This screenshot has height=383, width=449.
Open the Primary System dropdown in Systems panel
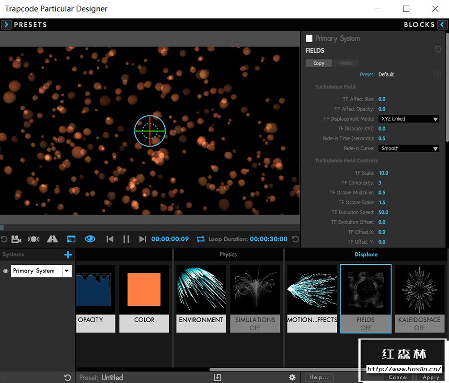click(x=67, y=270)
